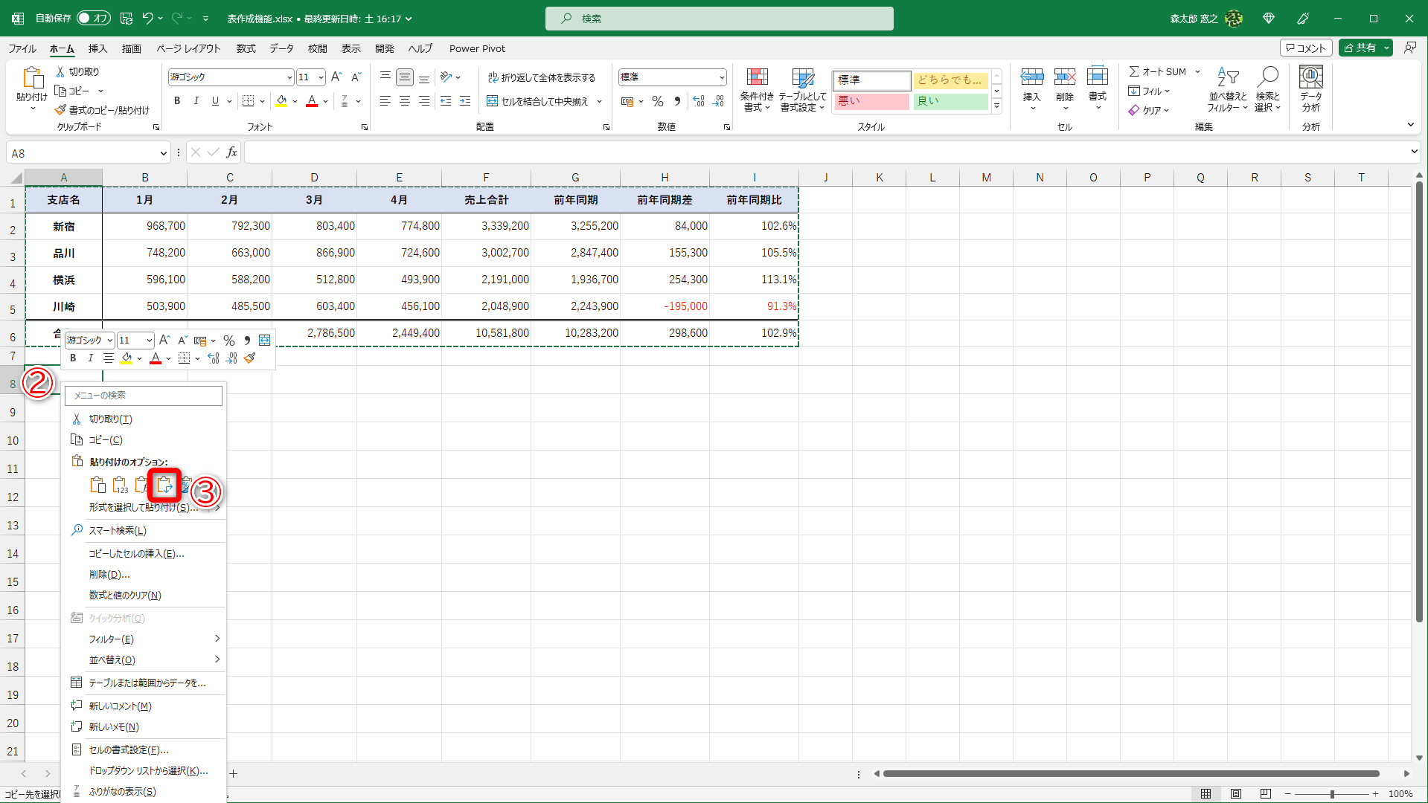Click the title bar search box
Screen dimensions: 1428x803
pos(720,19)
